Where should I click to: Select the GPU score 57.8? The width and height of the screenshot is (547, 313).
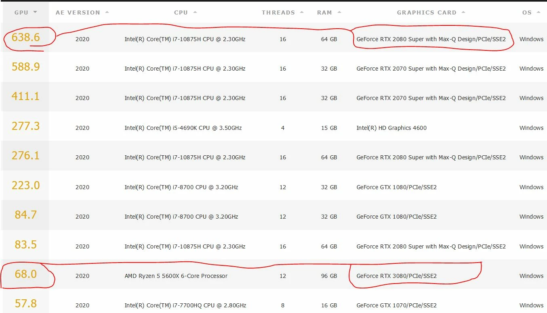click(x=26, y=303)
